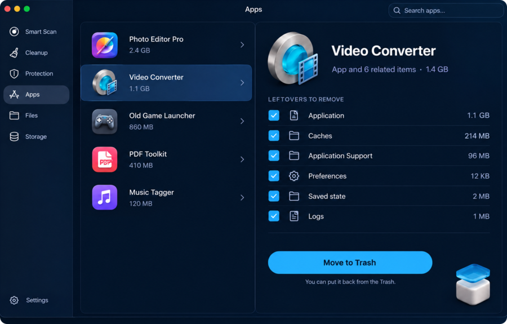Click the 860 MB size text

pos(141,127)
